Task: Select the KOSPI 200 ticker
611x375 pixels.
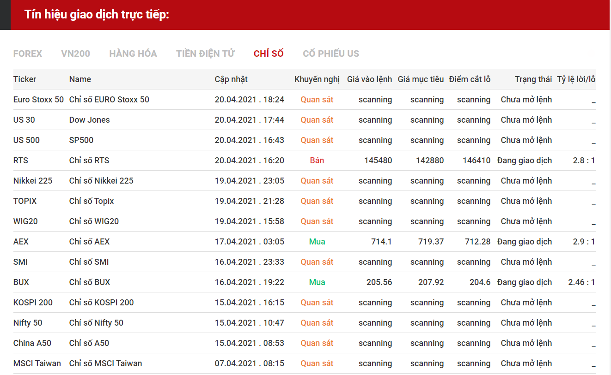Action: pyautogui.click(x=33, y=303)
